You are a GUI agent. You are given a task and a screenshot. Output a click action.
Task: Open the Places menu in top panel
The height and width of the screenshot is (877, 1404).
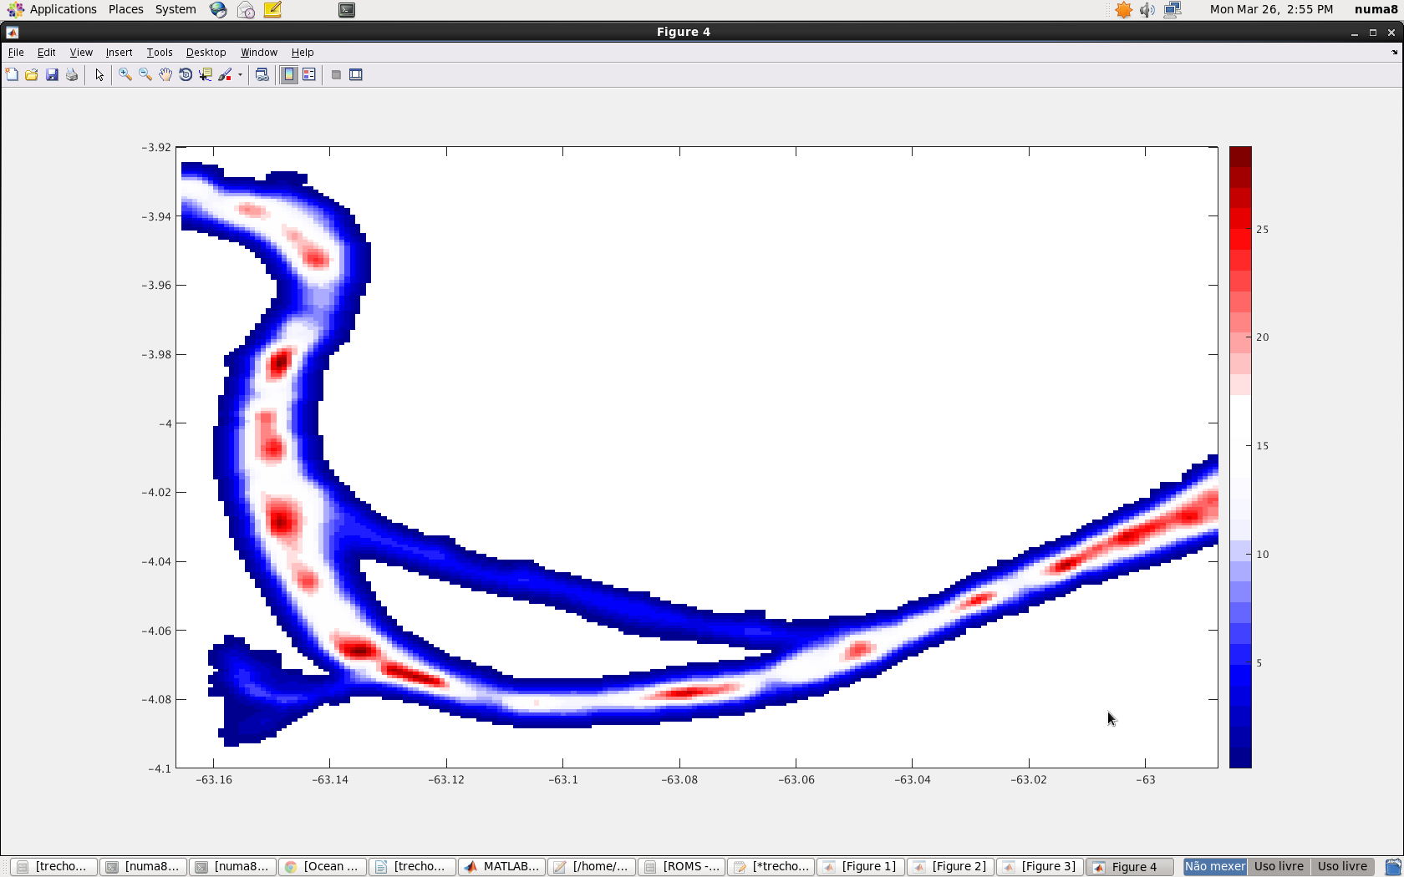125,9
